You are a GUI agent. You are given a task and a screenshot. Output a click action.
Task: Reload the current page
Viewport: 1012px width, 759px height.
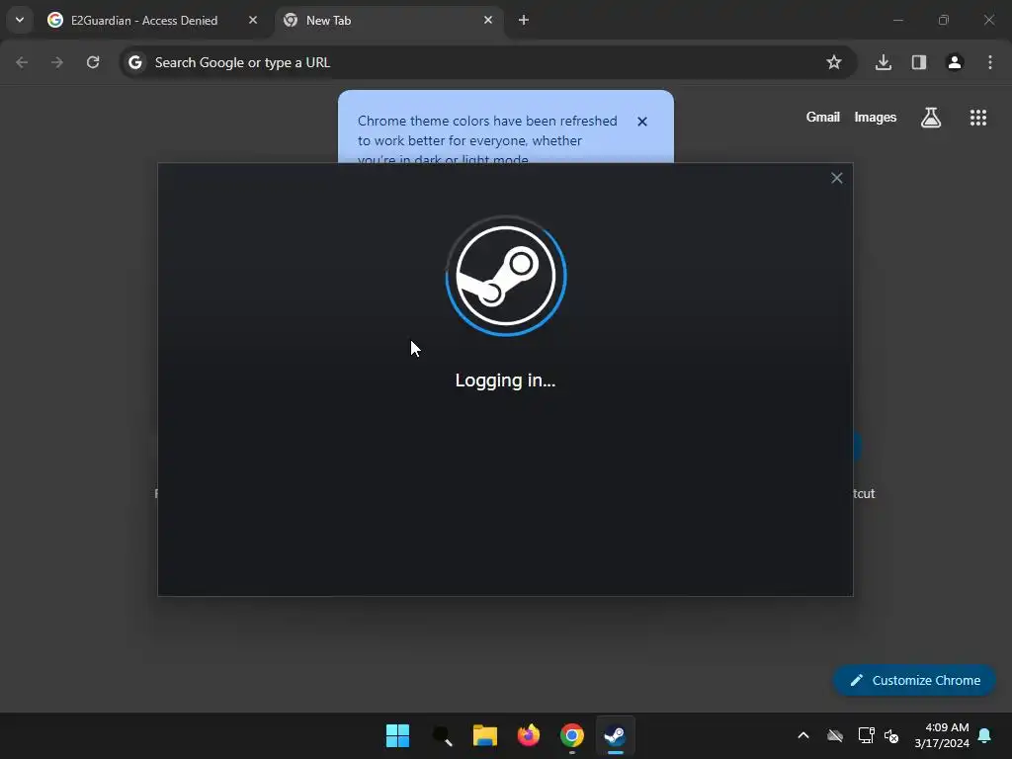click(93, 62)
